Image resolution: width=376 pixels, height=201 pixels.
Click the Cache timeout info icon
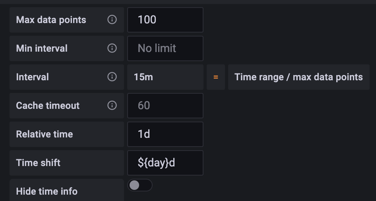(x=112, y=105)
